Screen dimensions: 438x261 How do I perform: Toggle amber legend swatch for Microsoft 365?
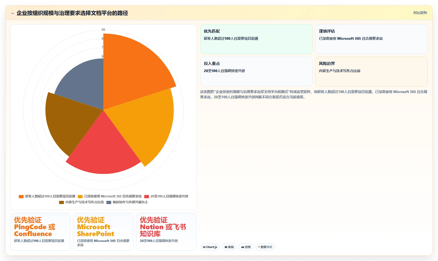80,196
